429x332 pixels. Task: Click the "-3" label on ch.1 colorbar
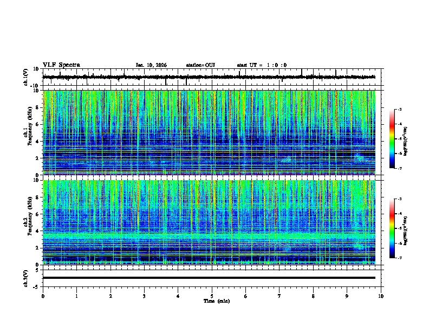[x=399, y=109]
